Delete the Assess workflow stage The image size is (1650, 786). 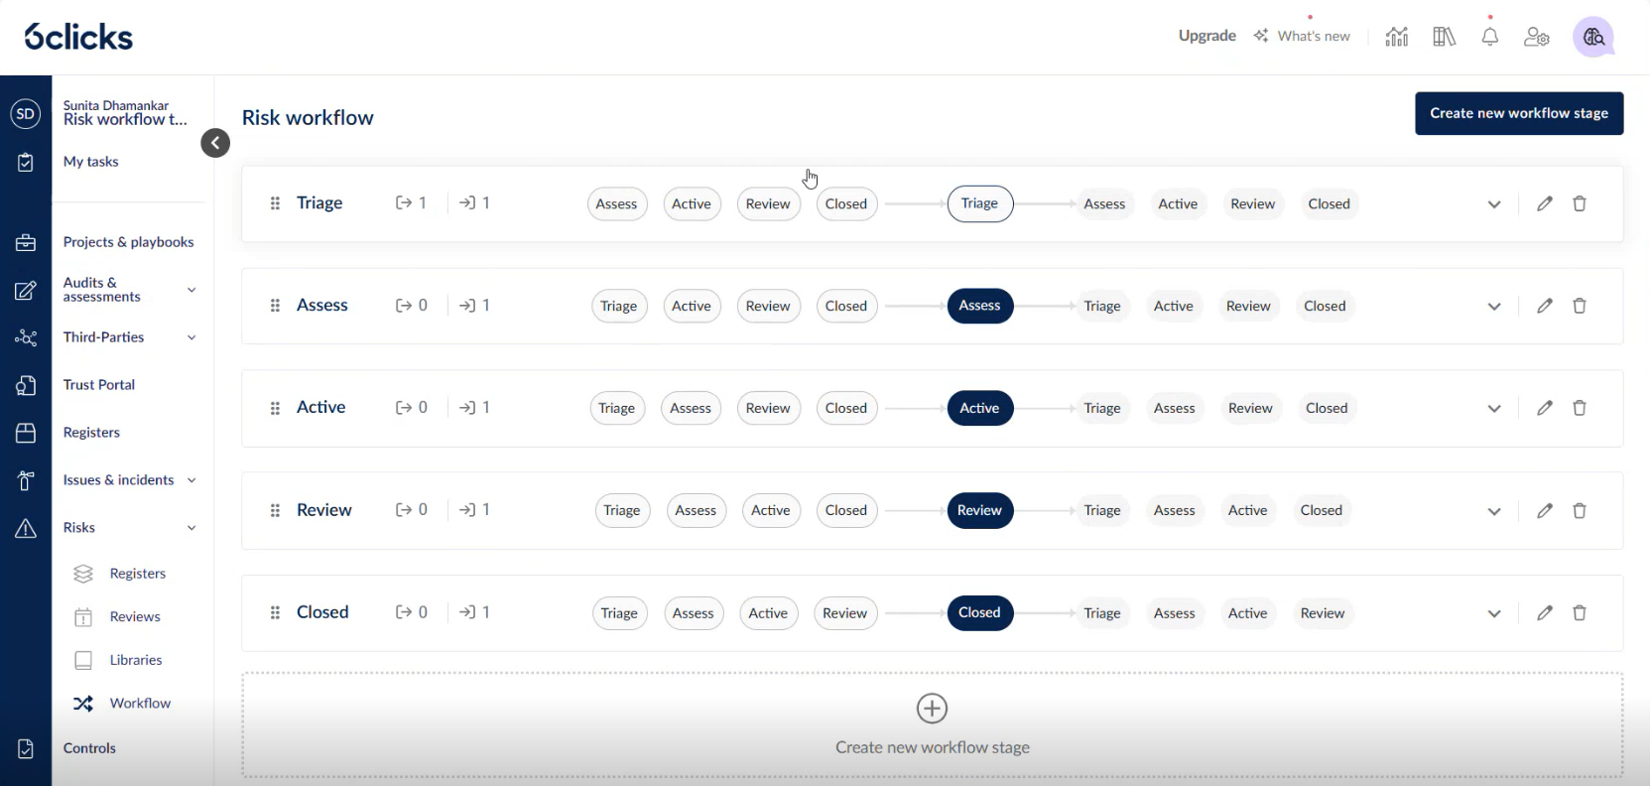1580,306
